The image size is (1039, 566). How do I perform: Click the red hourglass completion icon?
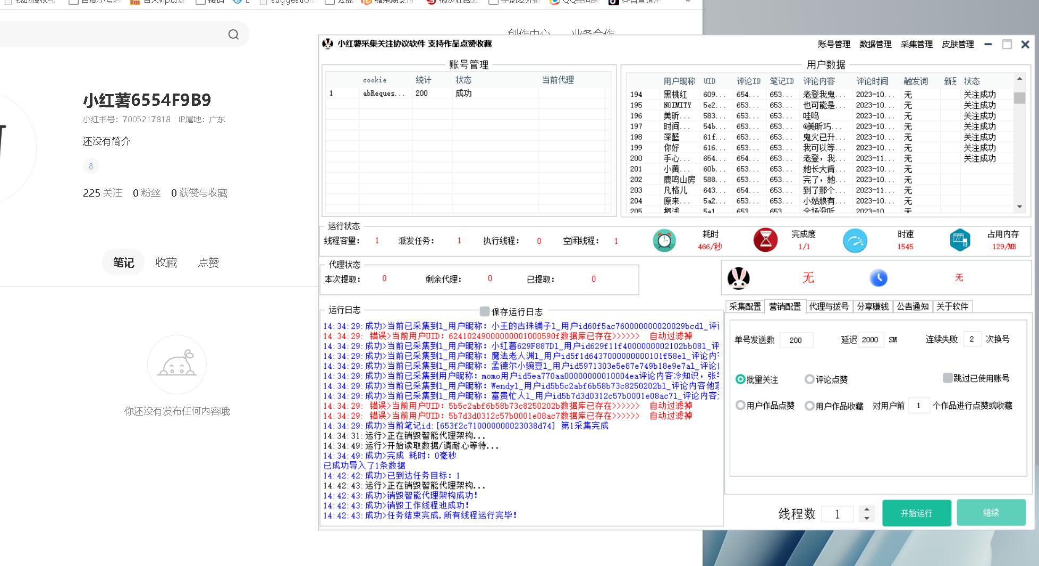(x=765, y=241)
